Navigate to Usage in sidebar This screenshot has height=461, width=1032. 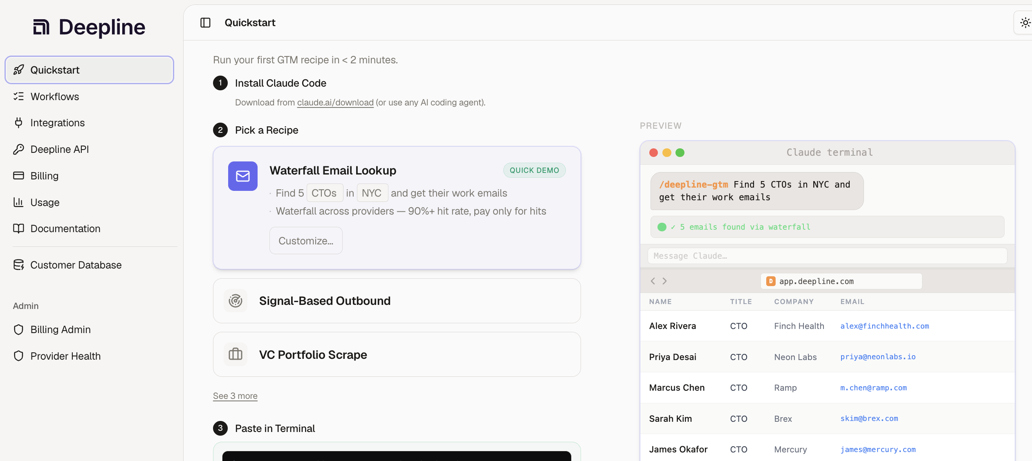89,202
